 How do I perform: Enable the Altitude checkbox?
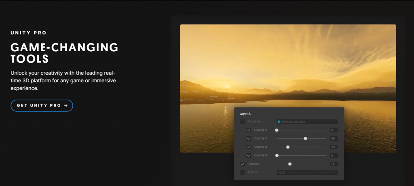[x=243, y=172]
